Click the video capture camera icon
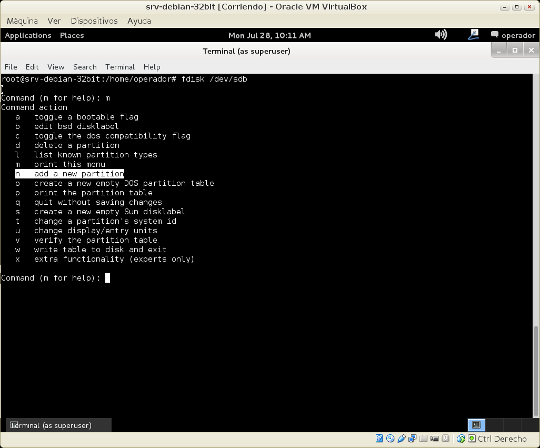Screen dimensions: 540x448 click(434, 439)
